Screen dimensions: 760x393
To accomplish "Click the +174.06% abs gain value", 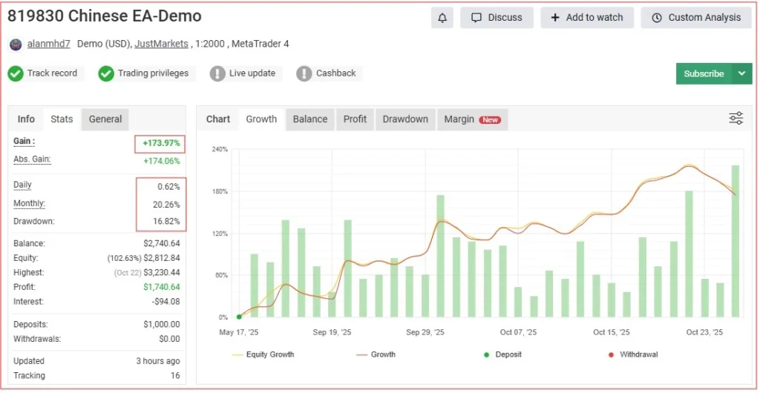I will click(162, 161).
